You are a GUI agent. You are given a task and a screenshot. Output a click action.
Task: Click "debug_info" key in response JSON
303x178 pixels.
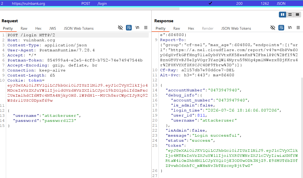coord(181,95)
